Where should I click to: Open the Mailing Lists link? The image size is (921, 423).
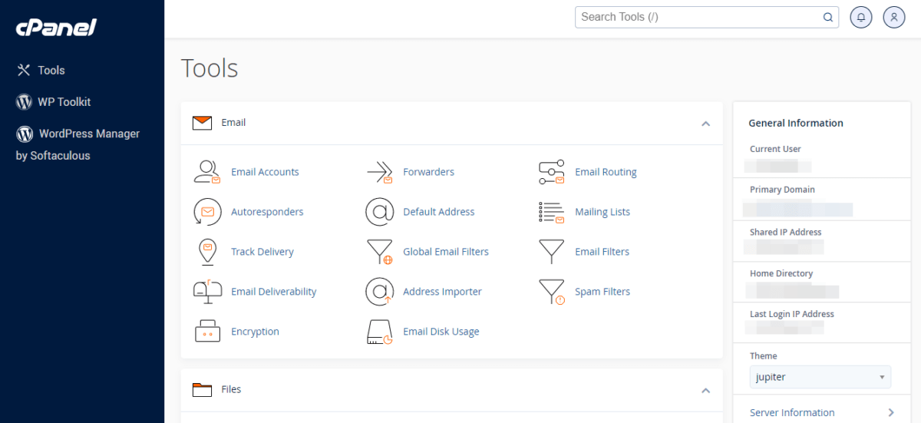[x=602, y=212]
